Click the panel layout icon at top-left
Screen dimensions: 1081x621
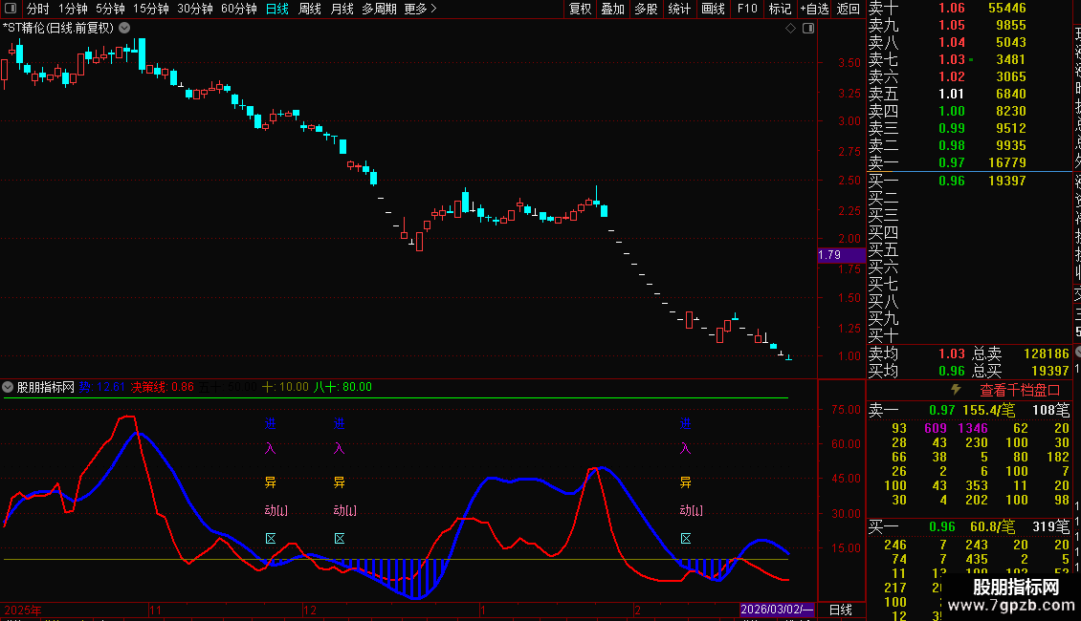[x=11, y=9]
